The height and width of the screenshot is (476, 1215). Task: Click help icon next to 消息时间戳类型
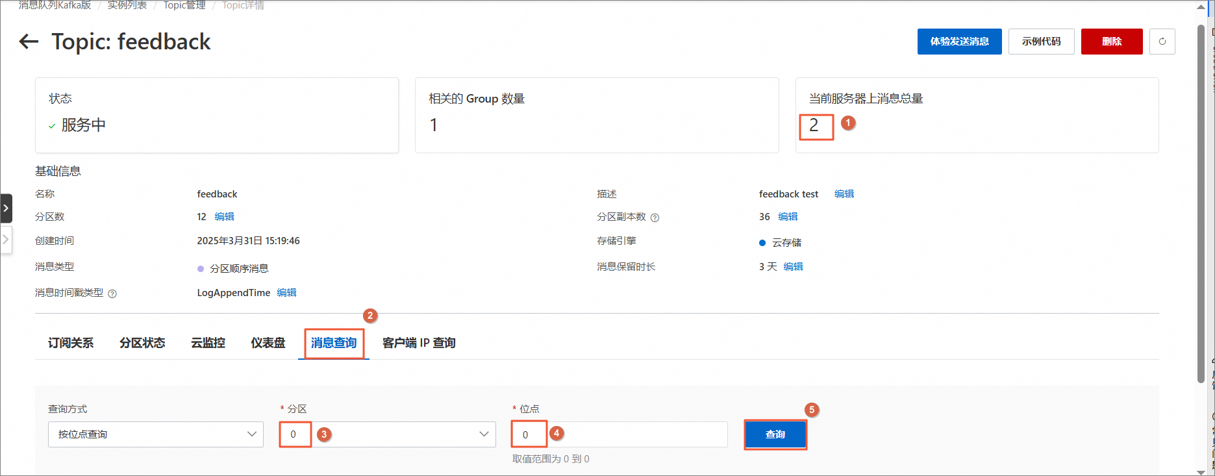tap(112, 294)
